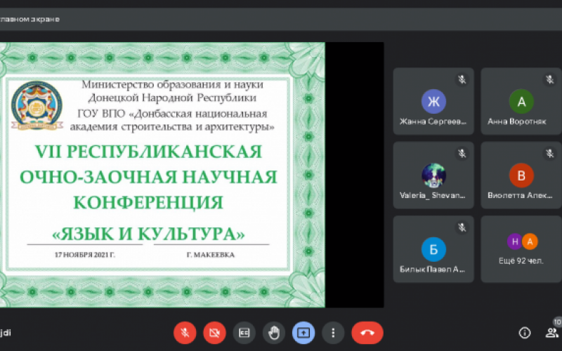Click the orange А avatar in overflow tile
The height and width of the screenshot is (351, 562).
coord(530,241)
